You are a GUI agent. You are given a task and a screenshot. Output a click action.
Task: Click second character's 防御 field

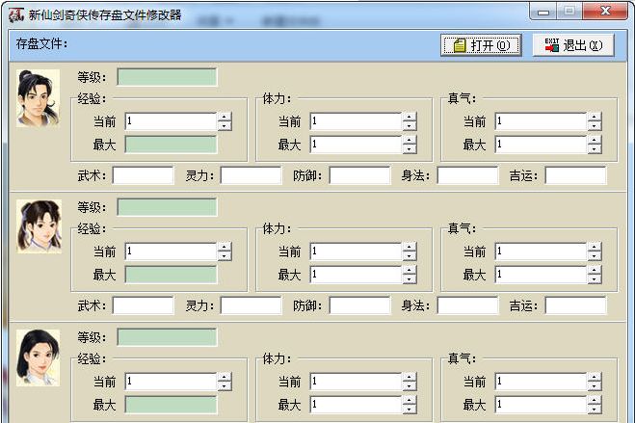click(x=360, y=305)
